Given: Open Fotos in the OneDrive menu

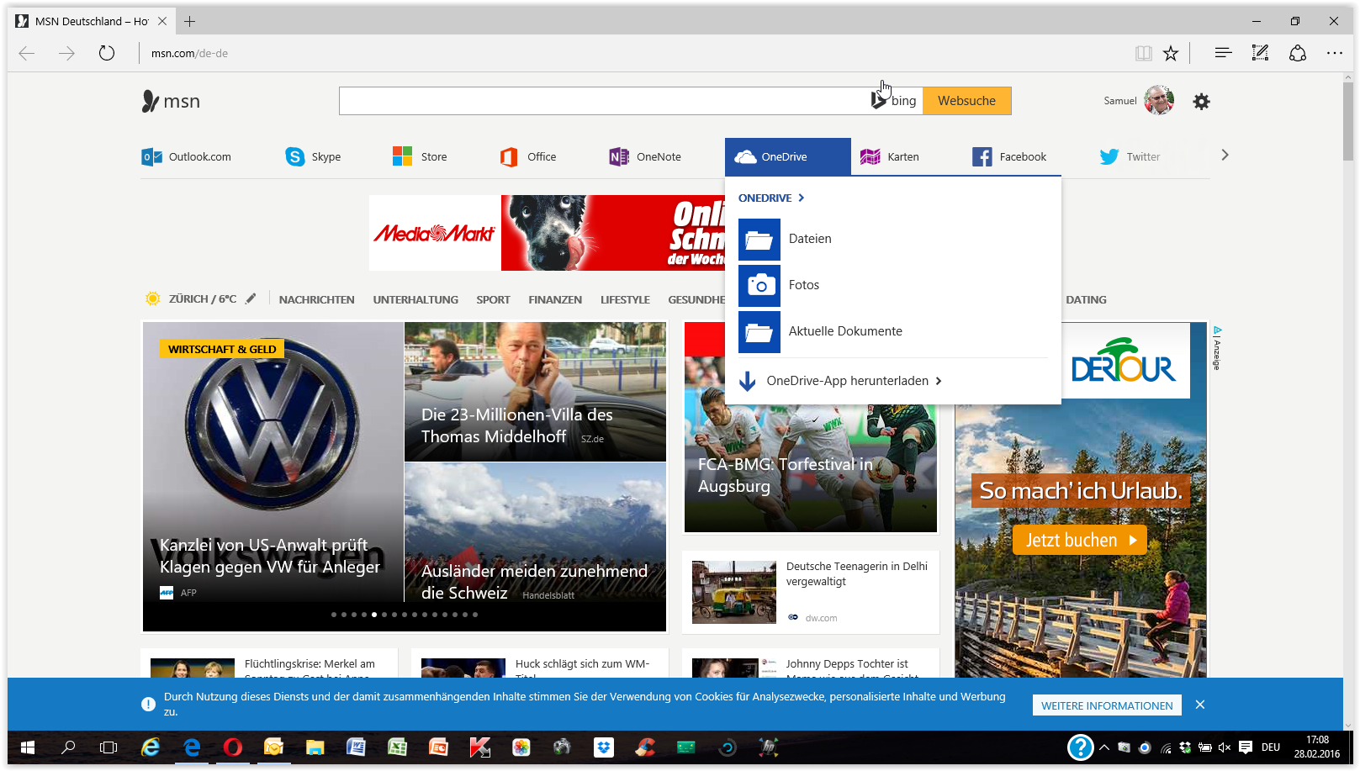Looking at the screenshot, I should click(779, 285).
